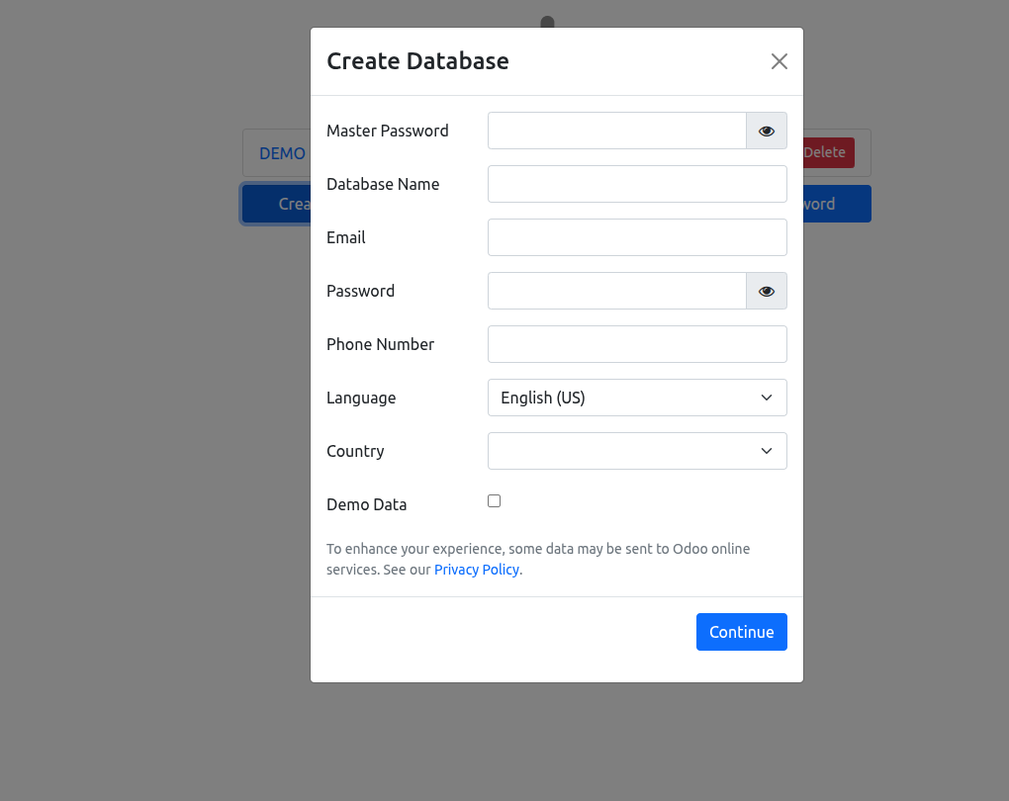Click the red Delete button behind dialog
Screen dimensions: 1009x801
(829, 152)
